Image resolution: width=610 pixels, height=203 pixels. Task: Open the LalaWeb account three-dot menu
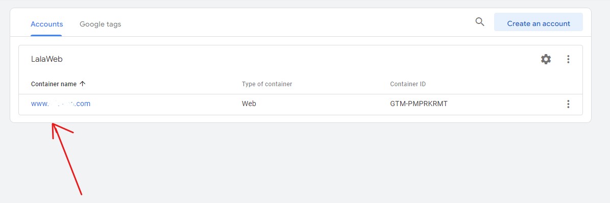tap(568, 59)
